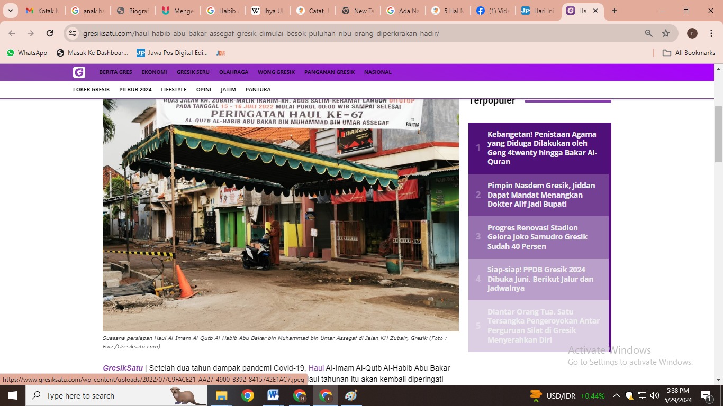Open the Pimpin Nasdem Gresik popular article

click(541, 195)
